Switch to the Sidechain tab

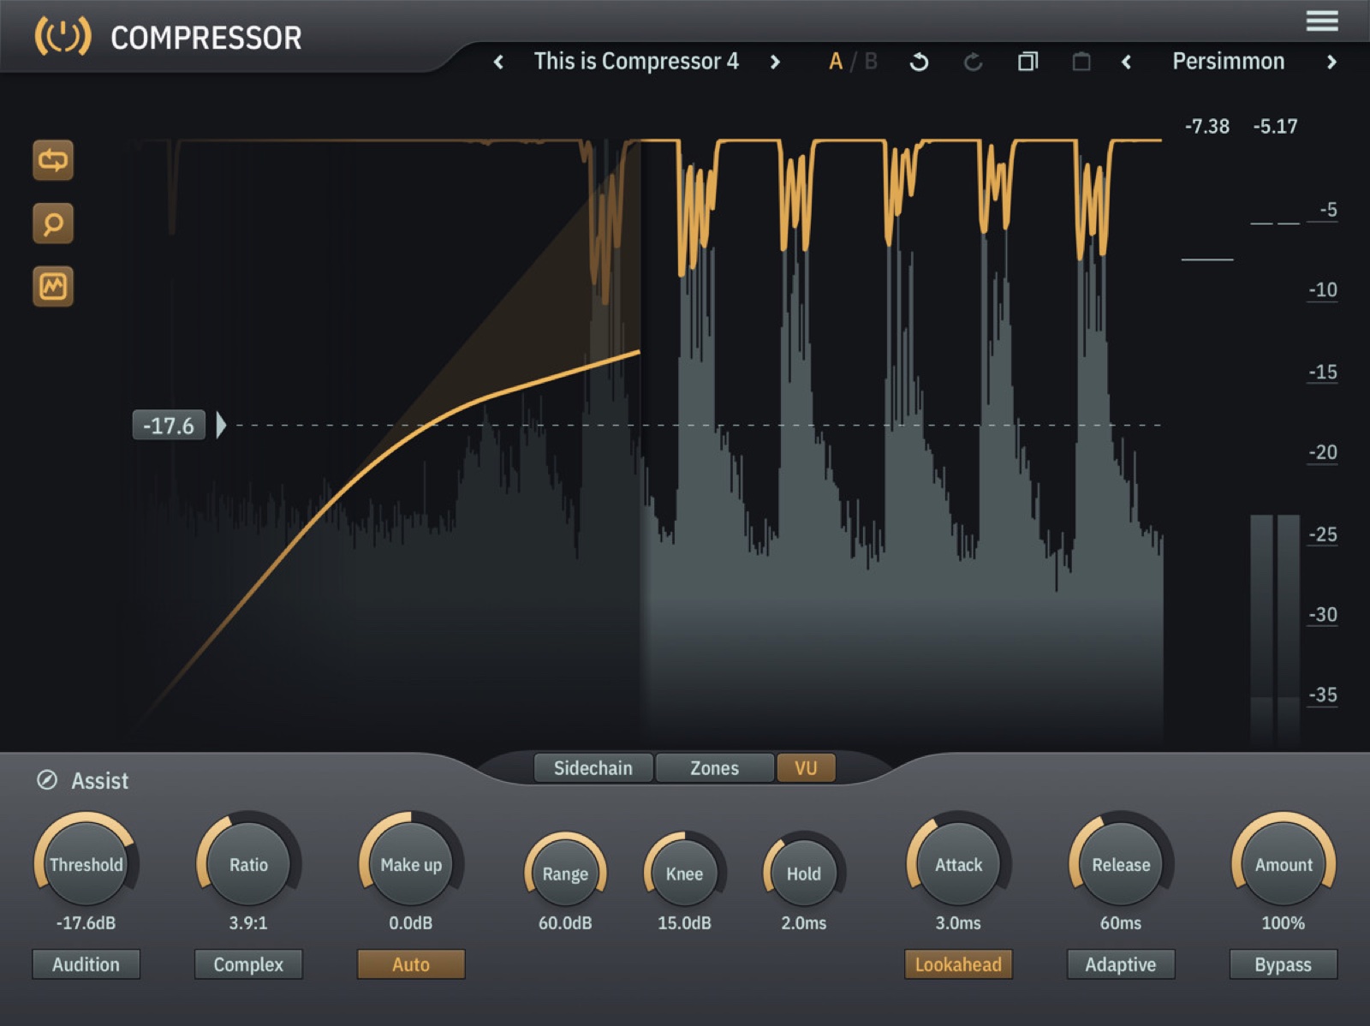[x=593, y=768]
